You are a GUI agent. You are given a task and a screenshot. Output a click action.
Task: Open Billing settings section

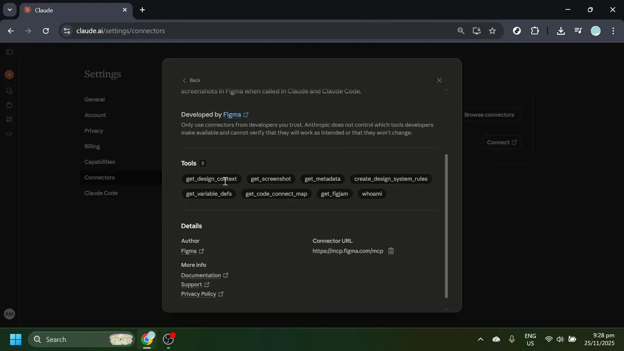pyautogui.click(x=92, y=146)
